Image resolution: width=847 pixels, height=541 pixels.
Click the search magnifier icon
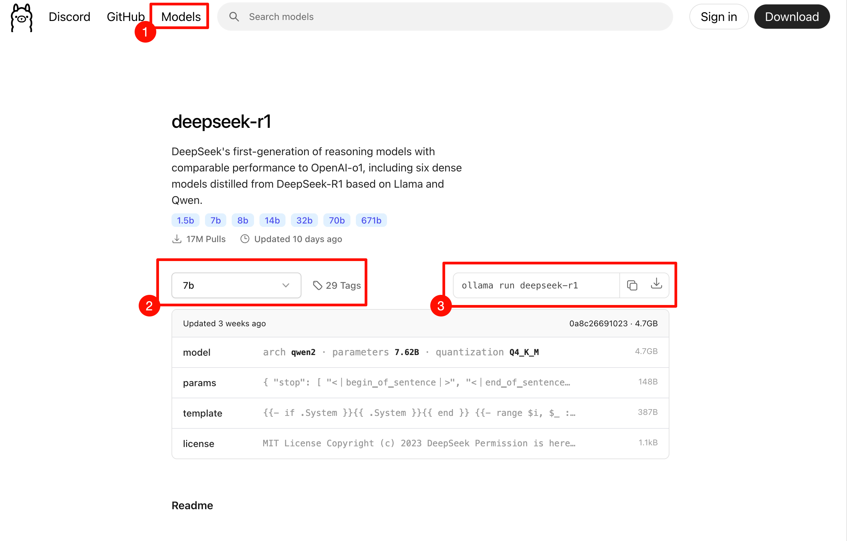[234, 17]
